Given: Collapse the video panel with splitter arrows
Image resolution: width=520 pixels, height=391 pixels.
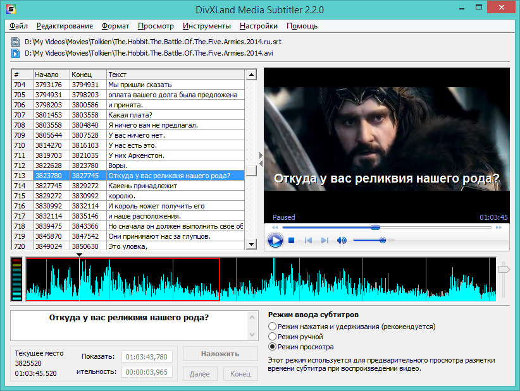Looking at the screenshot, I should 260,155.
